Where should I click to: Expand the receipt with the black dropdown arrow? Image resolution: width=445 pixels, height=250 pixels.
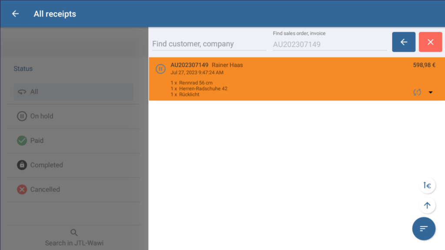tap(431, 92)
